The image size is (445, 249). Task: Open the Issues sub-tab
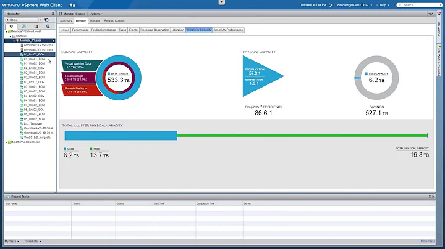point(65,30)
